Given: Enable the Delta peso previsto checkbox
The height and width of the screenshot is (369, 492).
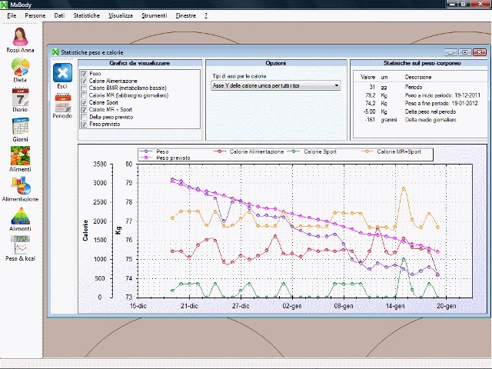Looking at the screenshot, I should 84,116.
